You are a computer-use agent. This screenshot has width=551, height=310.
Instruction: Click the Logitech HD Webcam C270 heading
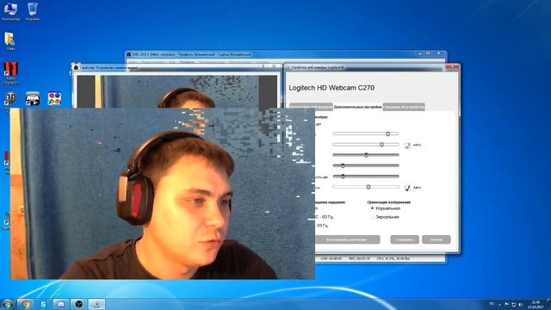coord(331,88)
